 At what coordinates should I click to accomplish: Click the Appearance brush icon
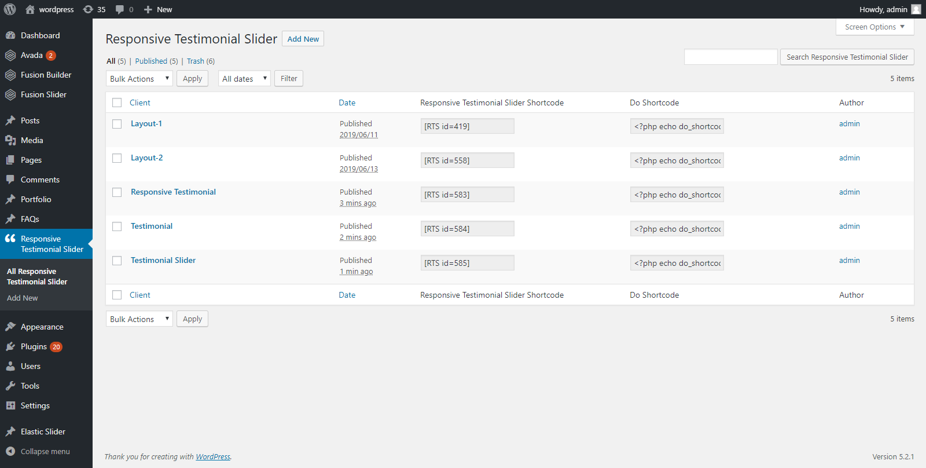click(10, 327)
